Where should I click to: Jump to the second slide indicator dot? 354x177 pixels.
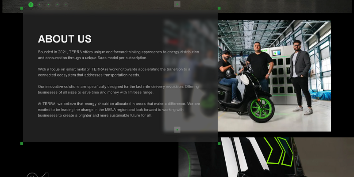click(40, 4)
